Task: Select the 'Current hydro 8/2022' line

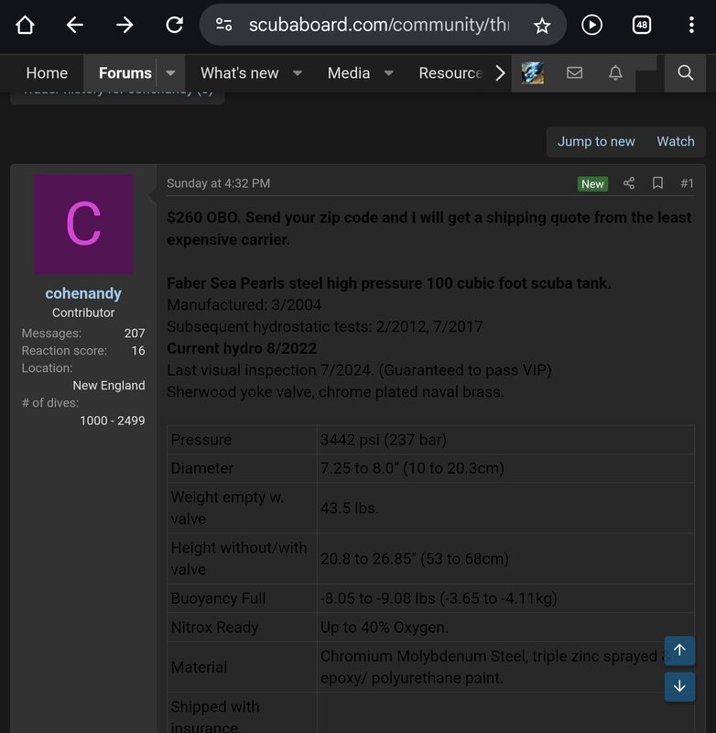Action: (x=242, y=348)
